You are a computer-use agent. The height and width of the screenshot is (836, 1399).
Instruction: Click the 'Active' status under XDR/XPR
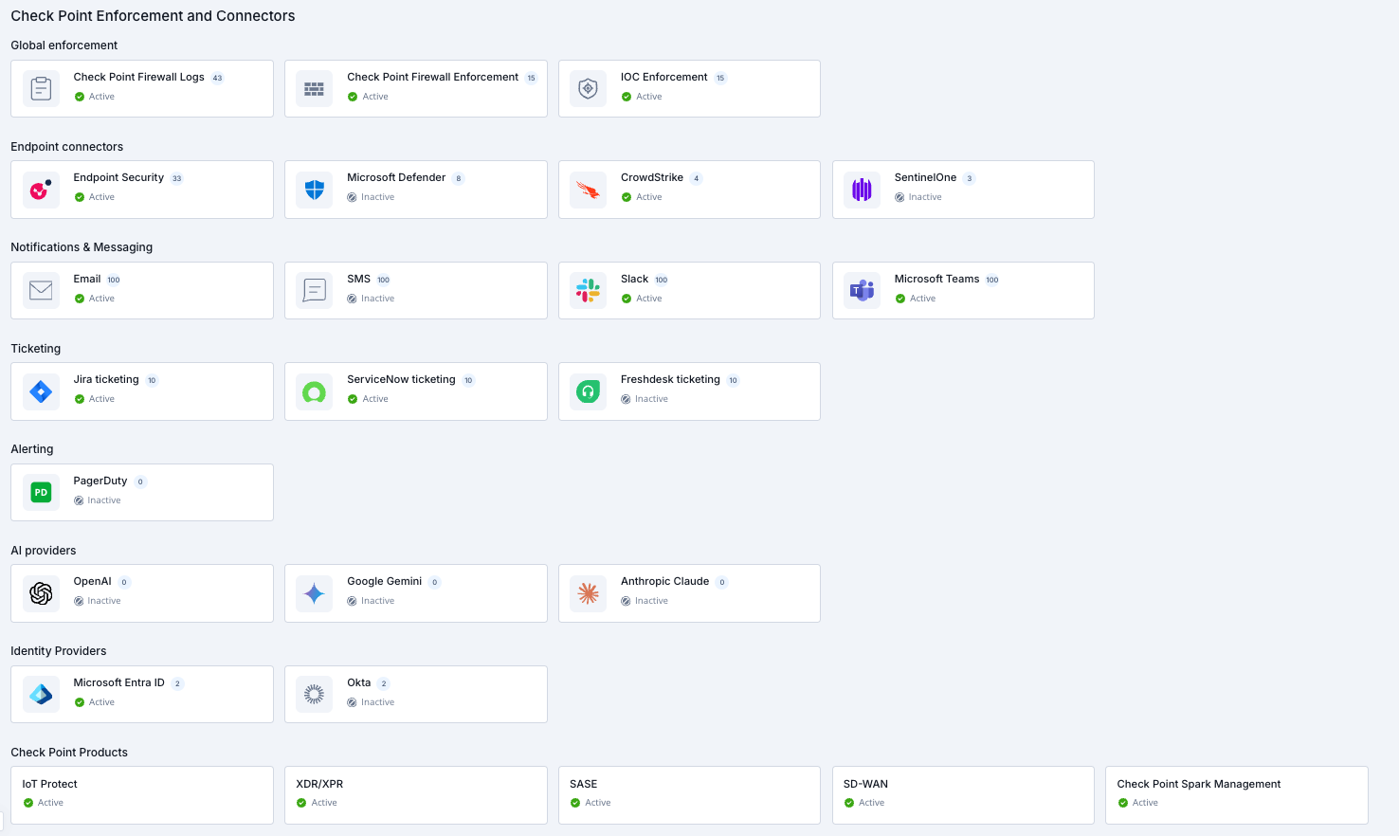317,803
